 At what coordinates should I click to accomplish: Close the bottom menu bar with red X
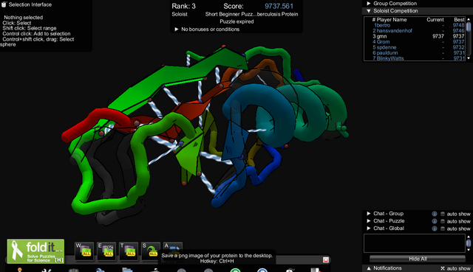[326, 259]
